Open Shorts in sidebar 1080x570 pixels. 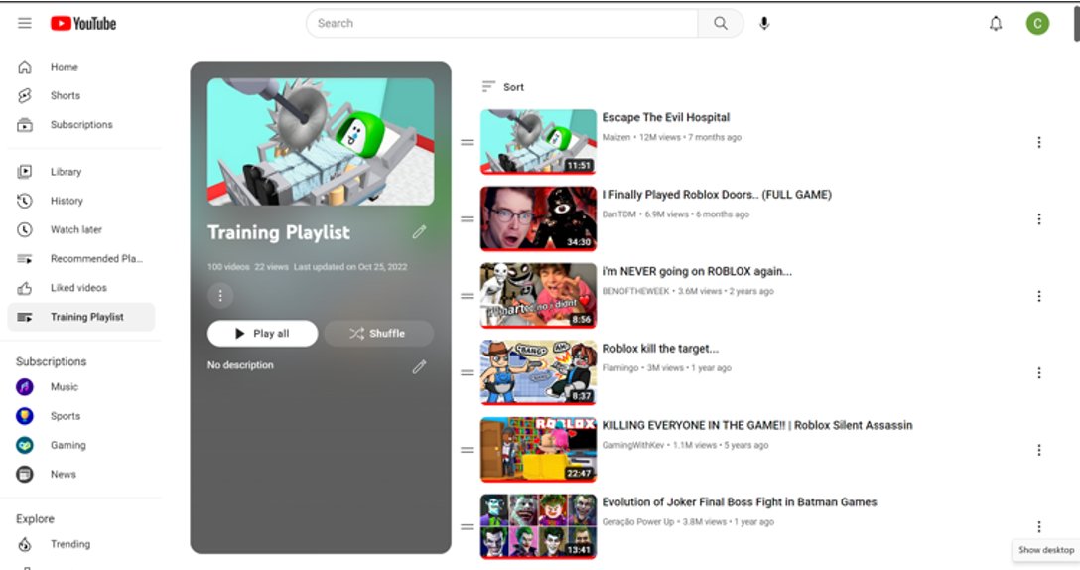click(x=81, y=95)
